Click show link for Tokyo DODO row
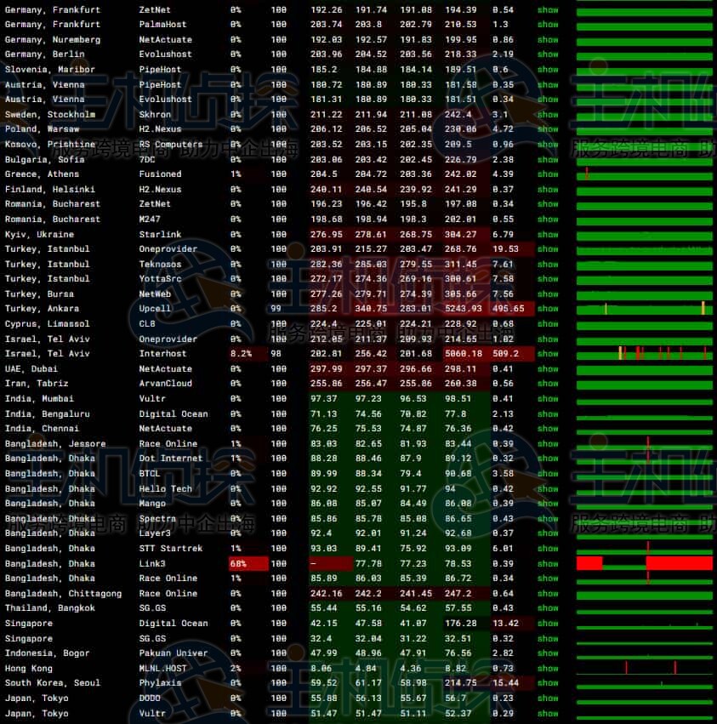Screen dimensions: 717x724 (x=548, y=698)
